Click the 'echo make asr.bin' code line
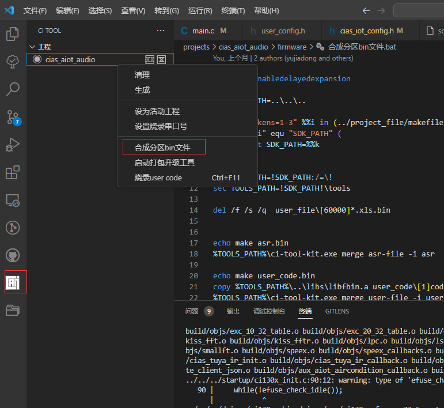Viewport: 444px width, 408px height. click(x=251, y=243)
